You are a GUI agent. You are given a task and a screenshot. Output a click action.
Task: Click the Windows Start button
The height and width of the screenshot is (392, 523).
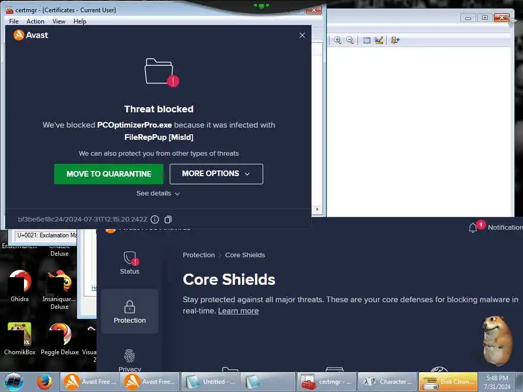13,382
